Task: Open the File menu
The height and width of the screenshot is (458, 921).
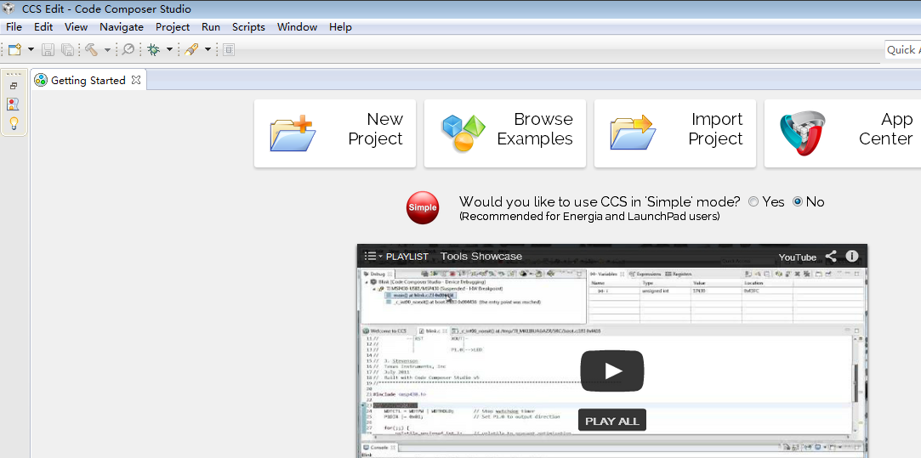Action: (x=14, y=27)
